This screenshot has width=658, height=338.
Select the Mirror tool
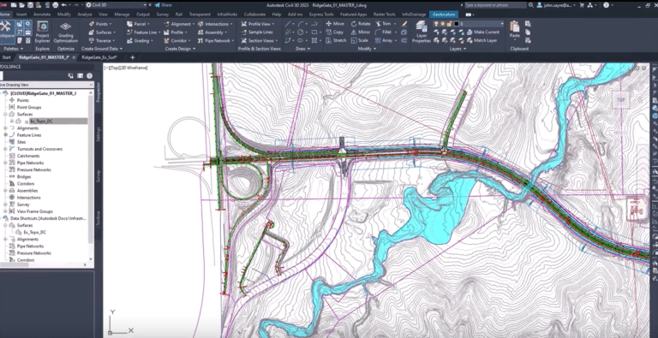coord(361,33)
